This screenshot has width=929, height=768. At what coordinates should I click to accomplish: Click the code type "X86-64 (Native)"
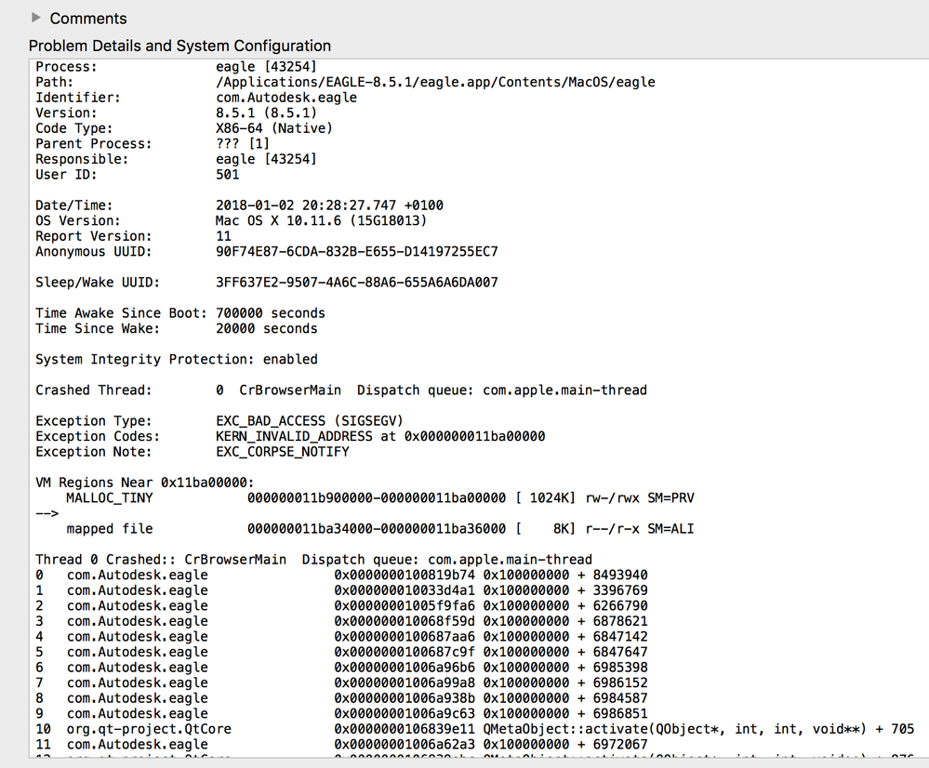click(x=273, y=128)
